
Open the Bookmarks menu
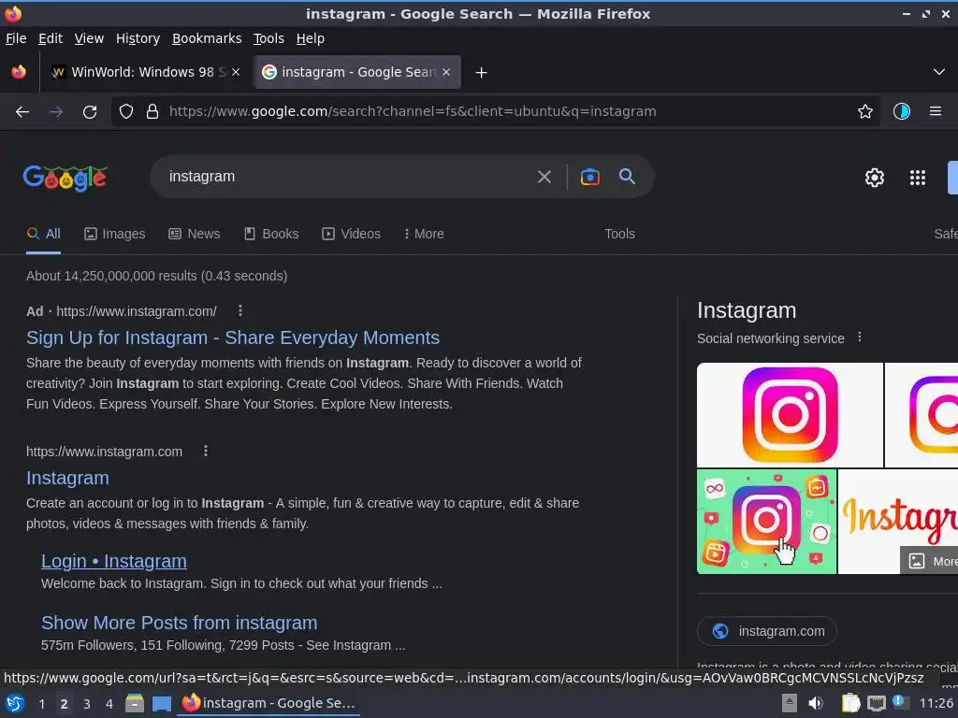(x=207, y=38)
